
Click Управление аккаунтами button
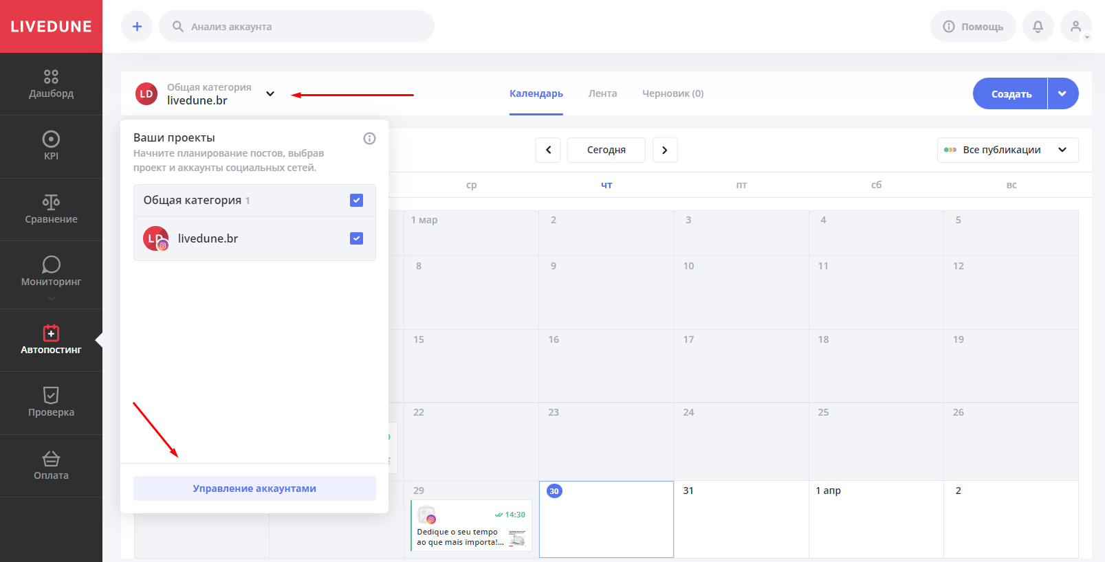click(x=254, y=488)
